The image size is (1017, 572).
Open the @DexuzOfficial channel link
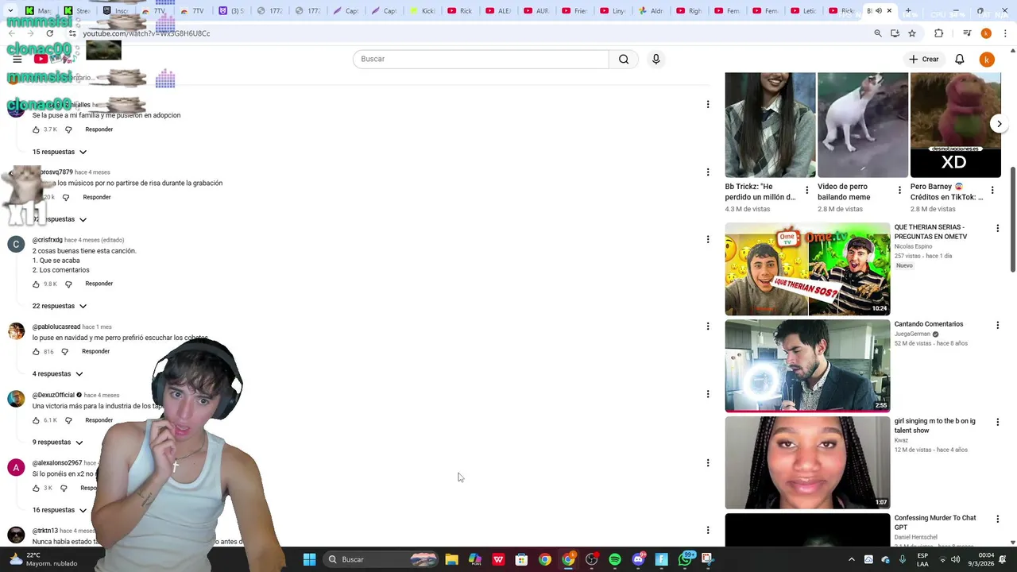point(53,395)
